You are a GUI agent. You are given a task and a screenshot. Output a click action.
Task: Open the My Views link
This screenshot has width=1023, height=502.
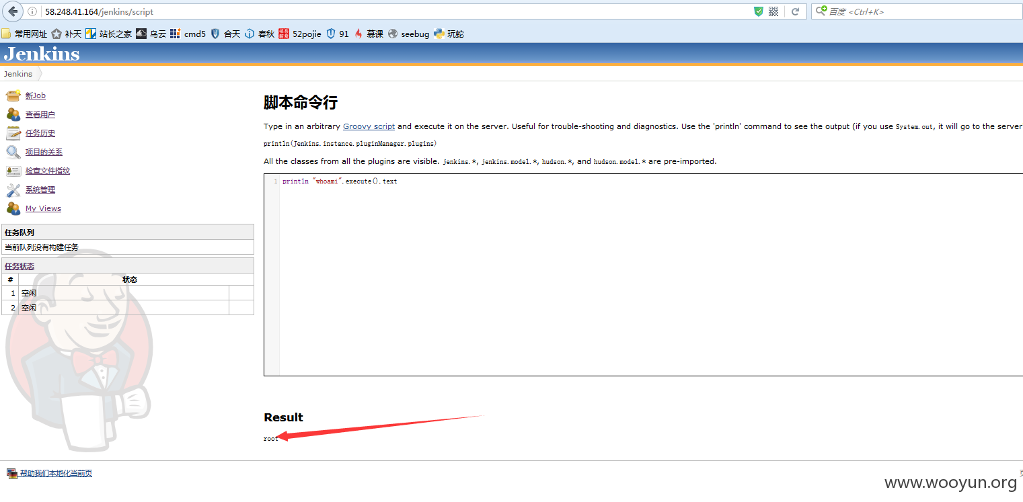pyautogui.click(x=43, y=208)
